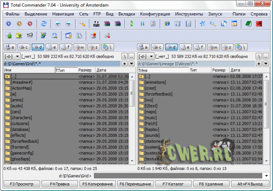Open the Инструменты menu
Image resolution: width=273 pixels, height=191 pixels.
[189, 14]
